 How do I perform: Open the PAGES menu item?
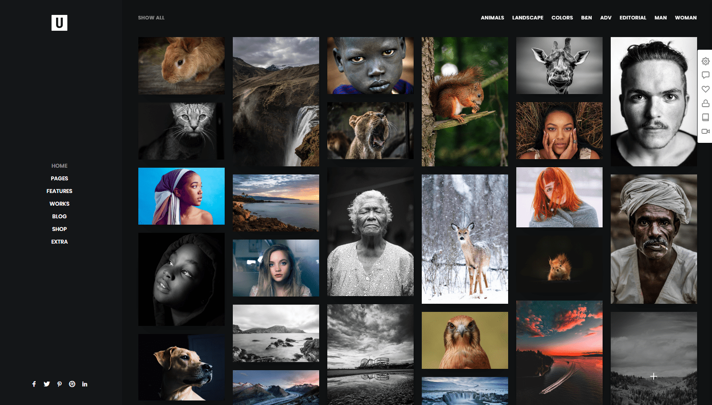(x=59, y=179)
